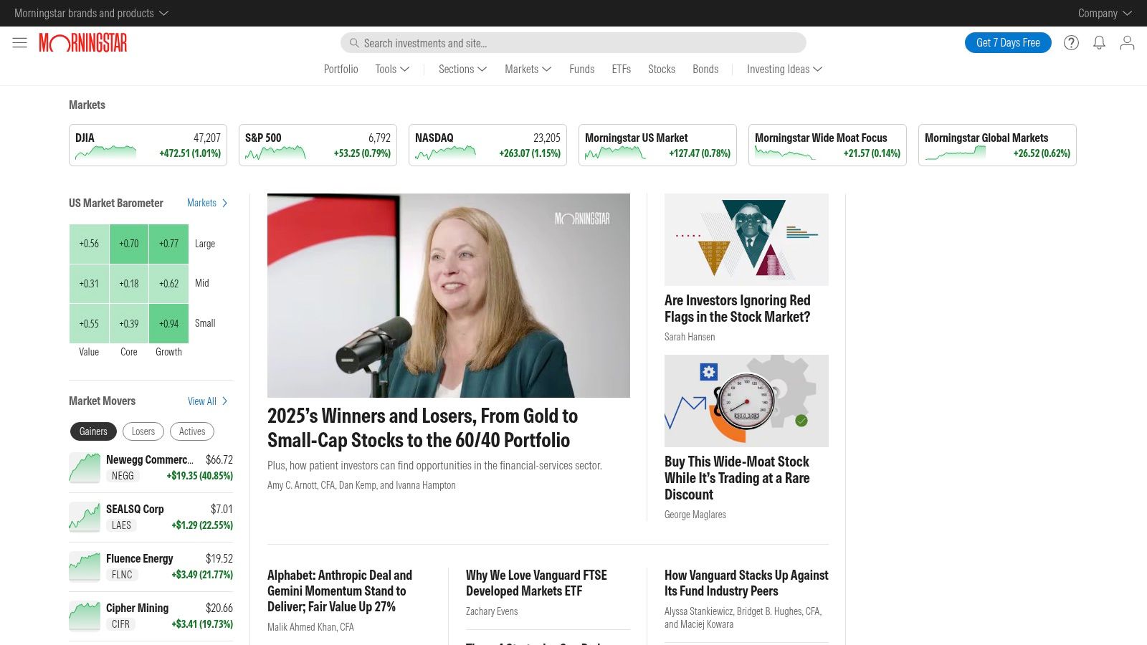Open the help question-mark icon
Image resolution: width=1147 pixels, height=645 pixels.
tap(1071, 42)
